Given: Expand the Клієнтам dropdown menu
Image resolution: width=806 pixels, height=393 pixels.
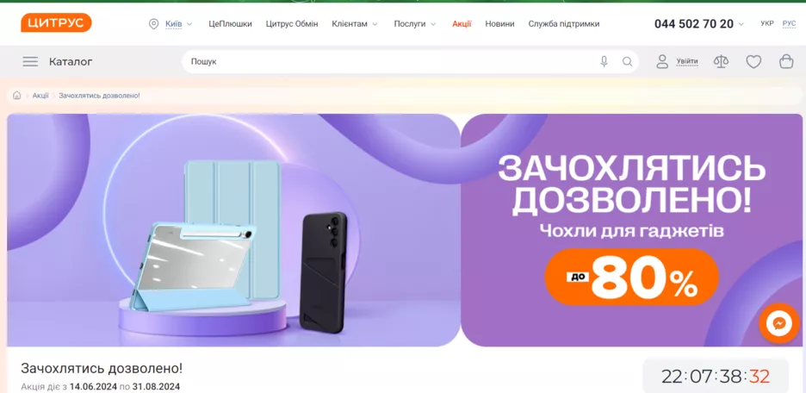Looking at the screenshot, I should (x=355, y=23).
